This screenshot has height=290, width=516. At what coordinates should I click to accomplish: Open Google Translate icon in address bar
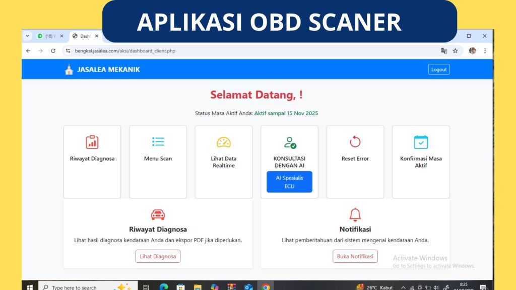coord(444,51)
